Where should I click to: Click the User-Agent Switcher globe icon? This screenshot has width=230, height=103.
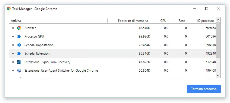coord(19,71)
